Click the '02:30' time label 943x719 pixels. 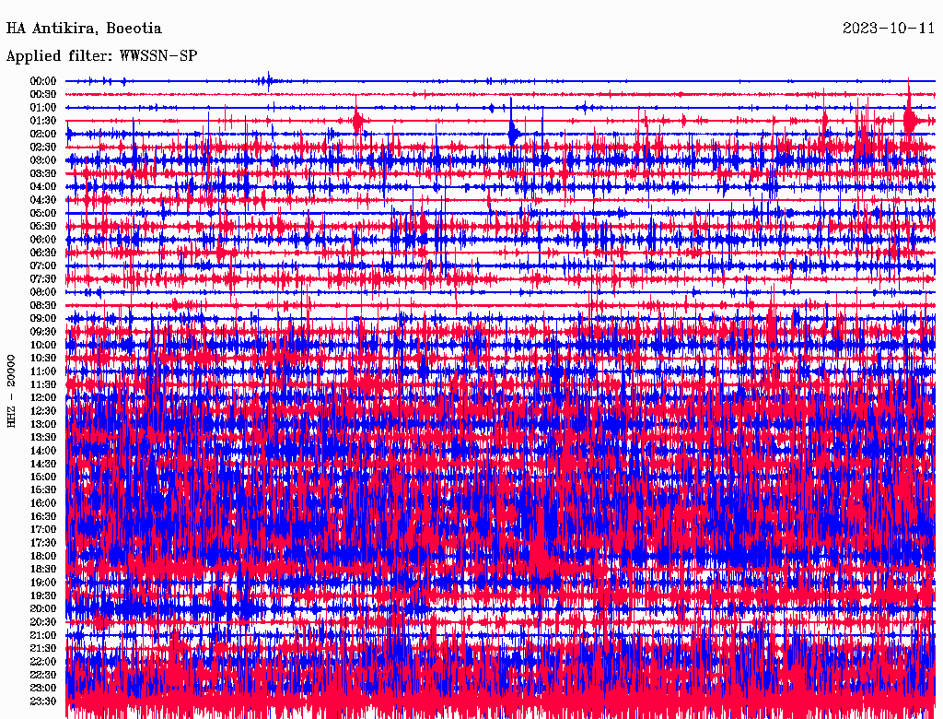pos(43,147)
